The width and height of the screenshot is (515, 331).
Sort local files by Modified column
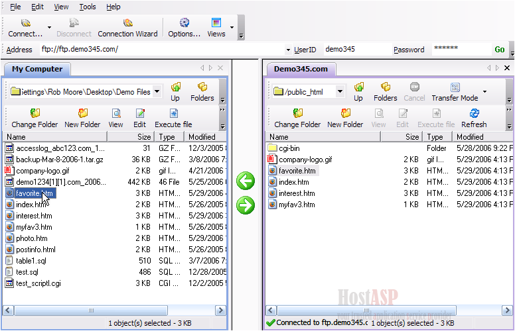point(206,136)
